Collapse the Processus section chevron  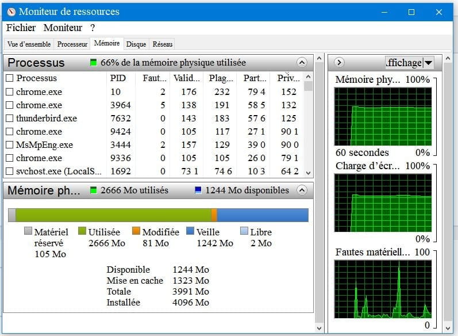tap(302, 63)
